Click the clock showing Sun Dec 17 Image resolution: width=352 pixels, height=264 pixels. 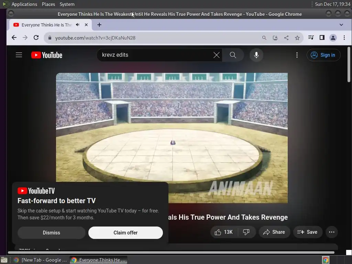(332, 4)
